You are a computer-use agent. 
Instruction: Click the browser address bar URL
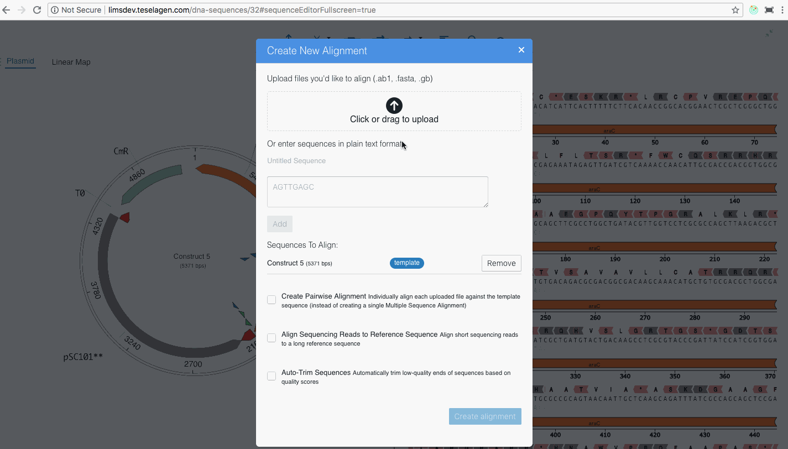242,10
